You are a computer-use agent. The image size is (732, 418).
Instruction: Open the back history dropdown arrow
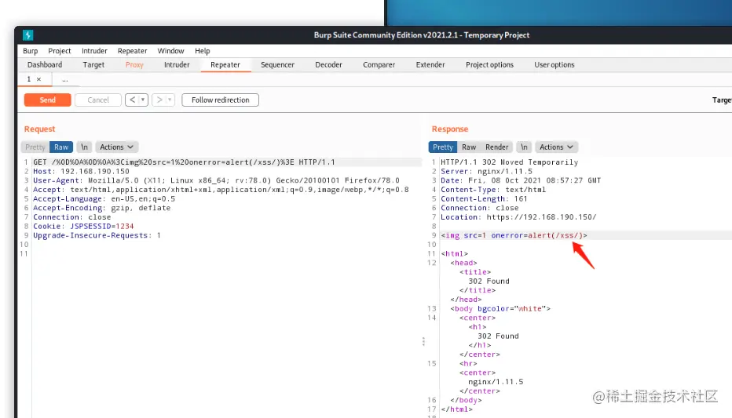coord(143,100)
